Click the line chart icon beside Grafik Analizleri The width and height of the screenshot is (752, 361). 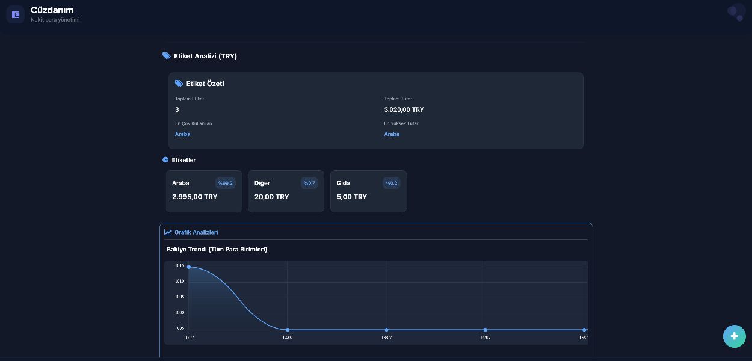pyautogui.click(x=168, y=232)
